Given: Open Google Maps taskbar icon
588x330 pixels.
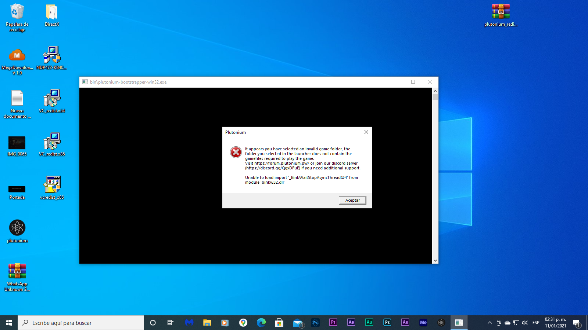Looking at the screenshot, I should pyautogui.click(x=243, y=323).
